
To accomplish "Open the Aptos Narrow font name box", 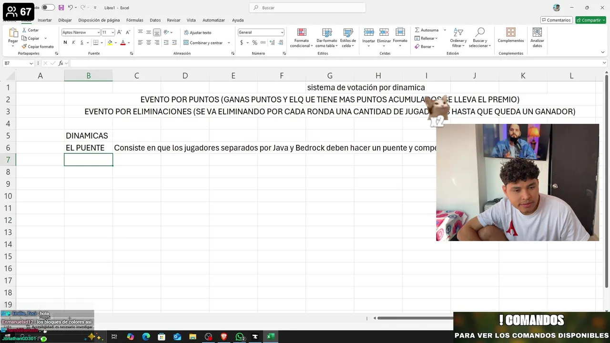I will (x=81, y=32).
